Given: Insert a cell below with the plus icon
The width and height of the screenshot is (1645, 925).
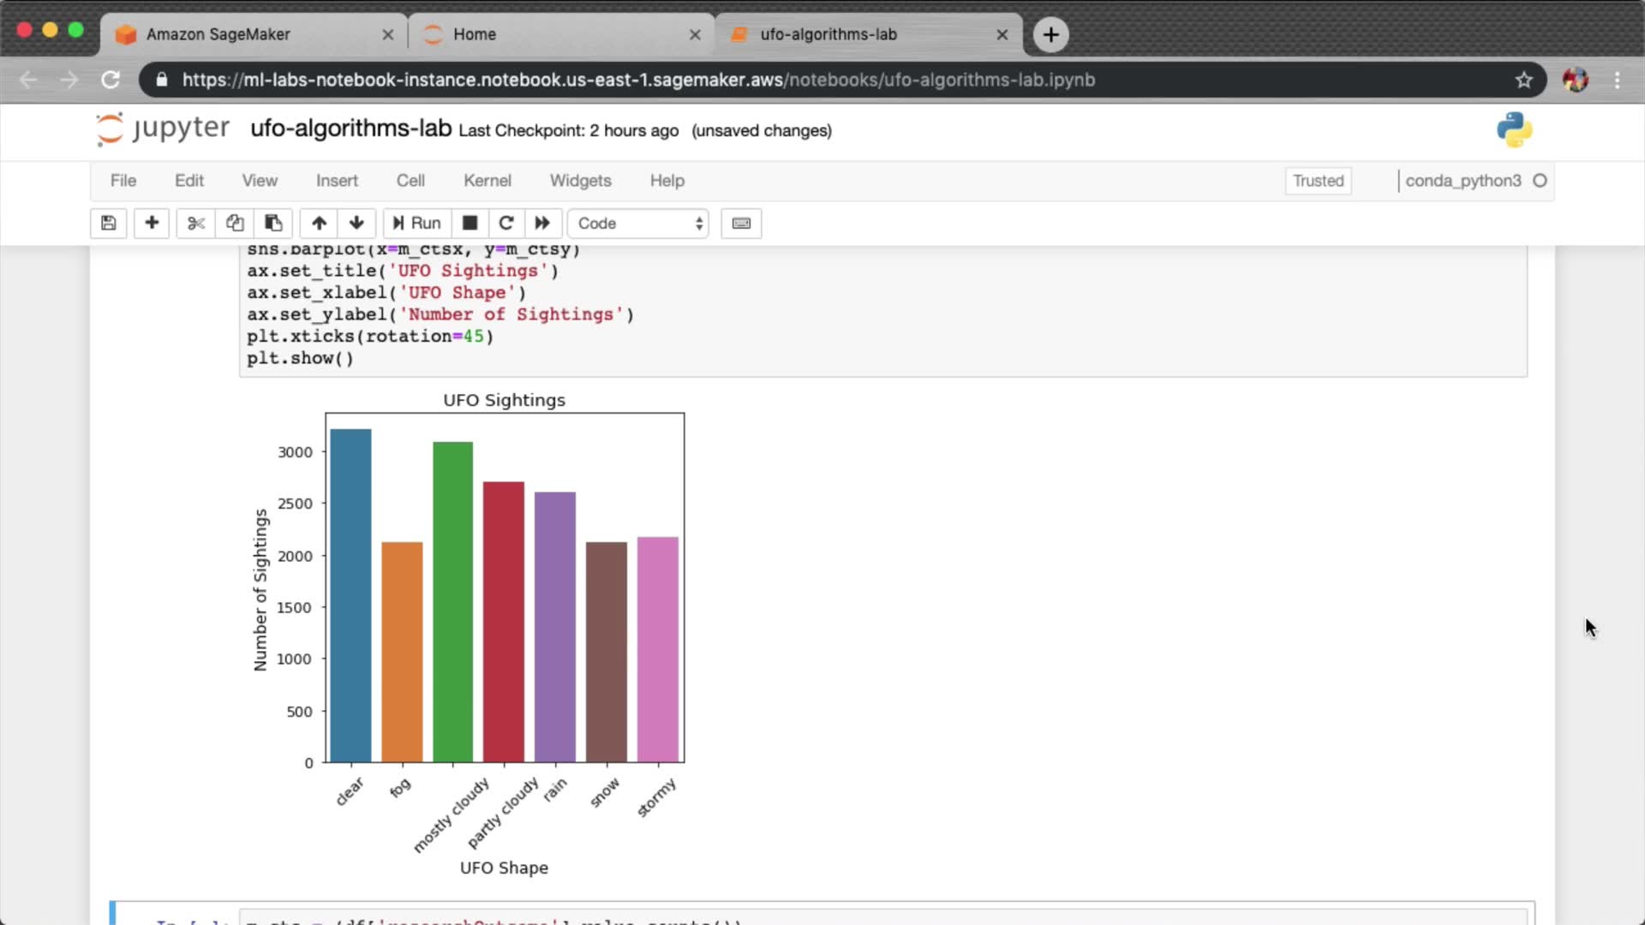Looking at the screenshot, I should click(152, 224).
